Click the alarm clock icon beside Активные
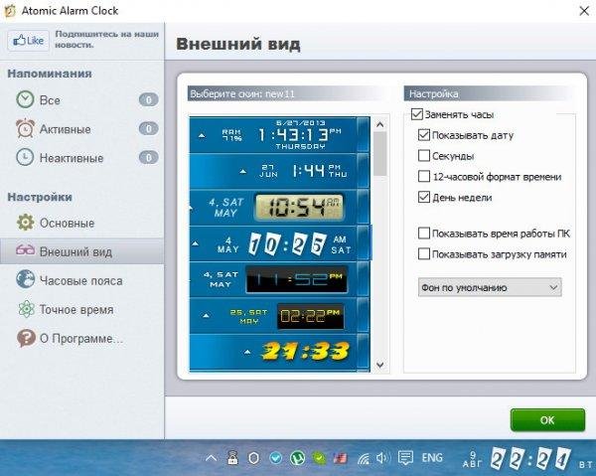The height and width of the screenshot is (476, 596). pyautogui.click(x=25, y=128)
